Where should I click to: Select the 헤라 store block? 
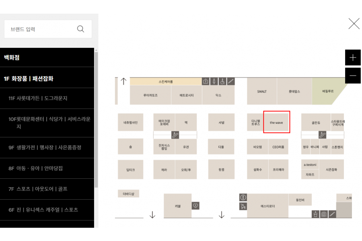click(164, 170)
